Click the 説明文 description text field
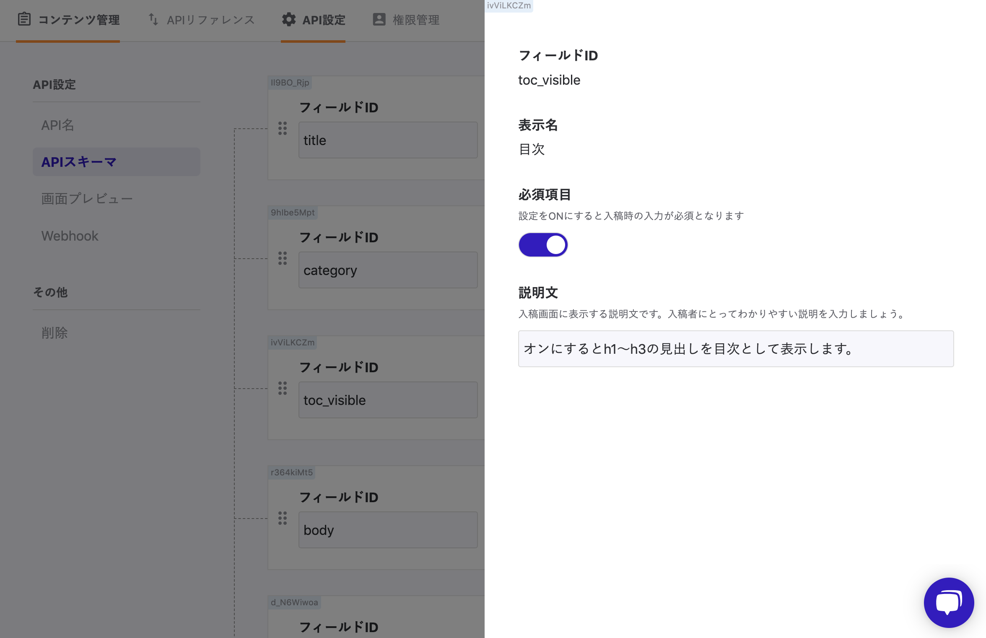The height and width of the screenshot is (638, 986). [736, 349]
